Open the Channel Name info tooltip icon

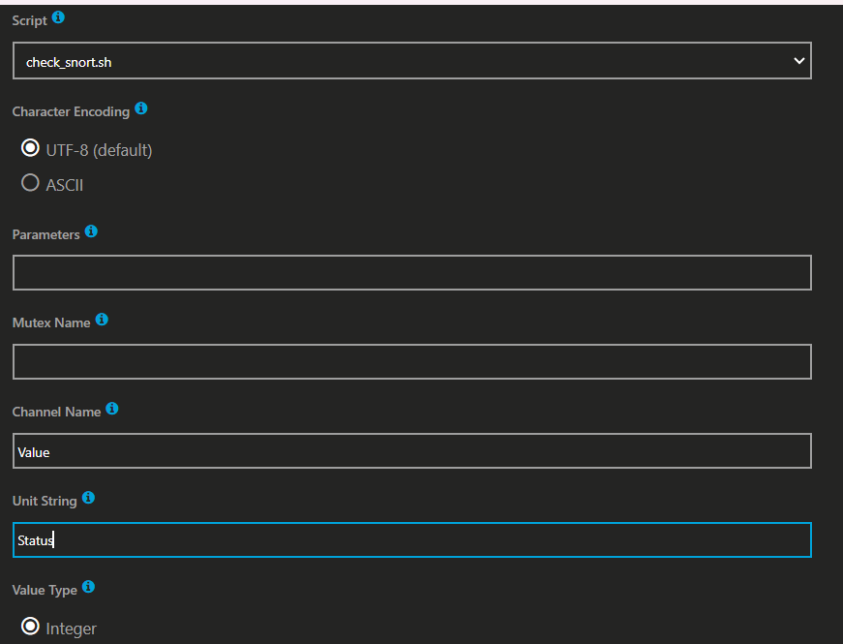[x=112, y=410]
